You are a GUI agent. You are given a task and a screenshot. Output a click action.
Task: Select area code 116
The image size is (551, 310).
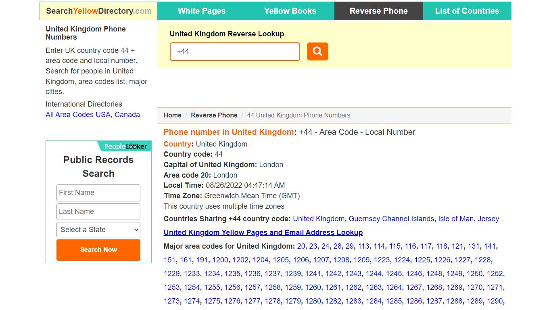(410, 246)
